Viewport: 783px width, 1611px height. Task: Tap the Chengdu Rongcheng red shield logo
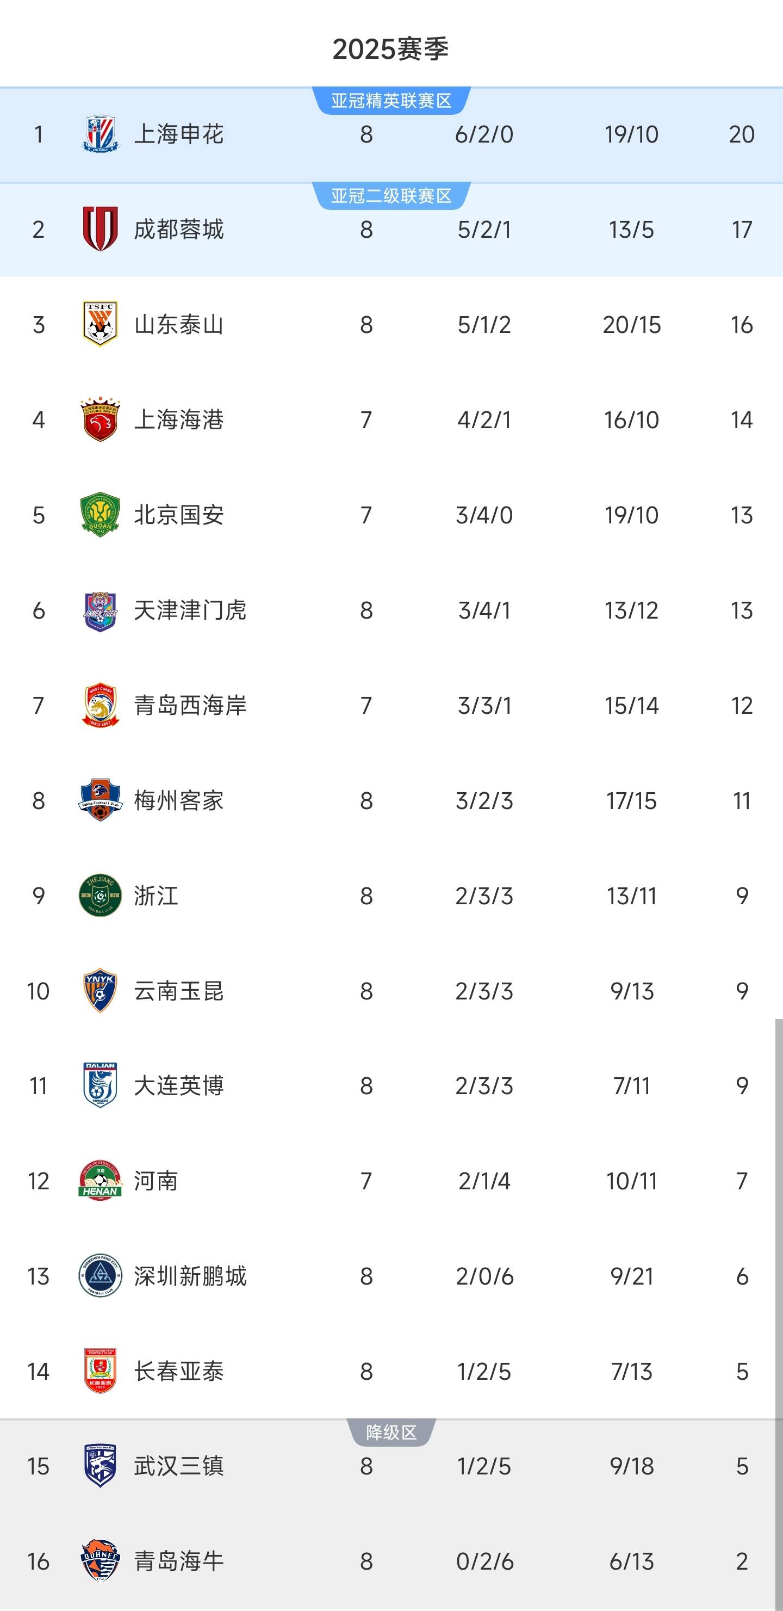tap(100, 229)
